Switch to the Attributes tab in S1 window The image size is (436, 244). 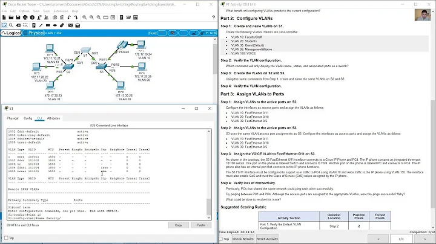pos(53,118)
